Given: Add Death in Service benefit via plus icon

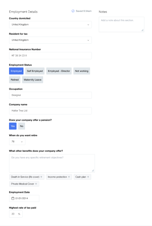Looking at the screenshot, I should tap(41, 177).
